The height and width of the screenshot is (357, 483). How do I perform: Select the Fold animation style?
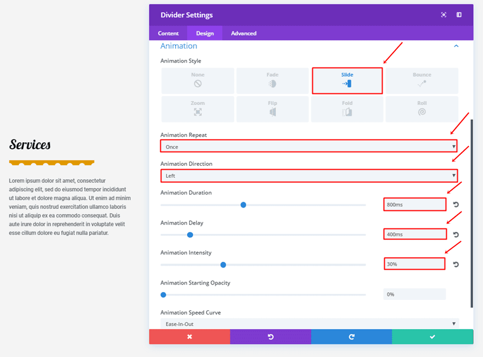pyautogui.click(x=347, y=109)
